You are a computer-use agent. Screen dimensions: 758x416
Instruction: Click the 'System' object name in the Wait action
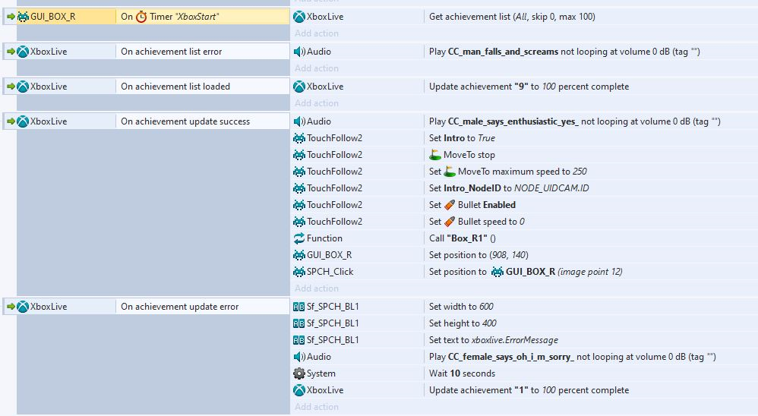[321, 373]
